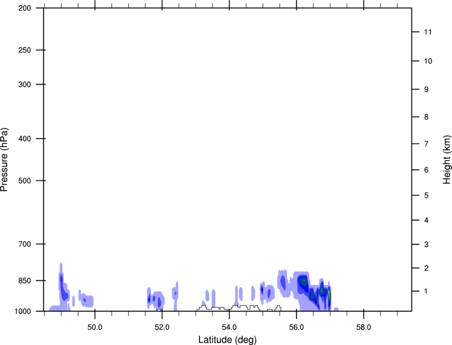Screen dimensions: 452x345
Task: Click the 3 km height label
Action: 426,245
